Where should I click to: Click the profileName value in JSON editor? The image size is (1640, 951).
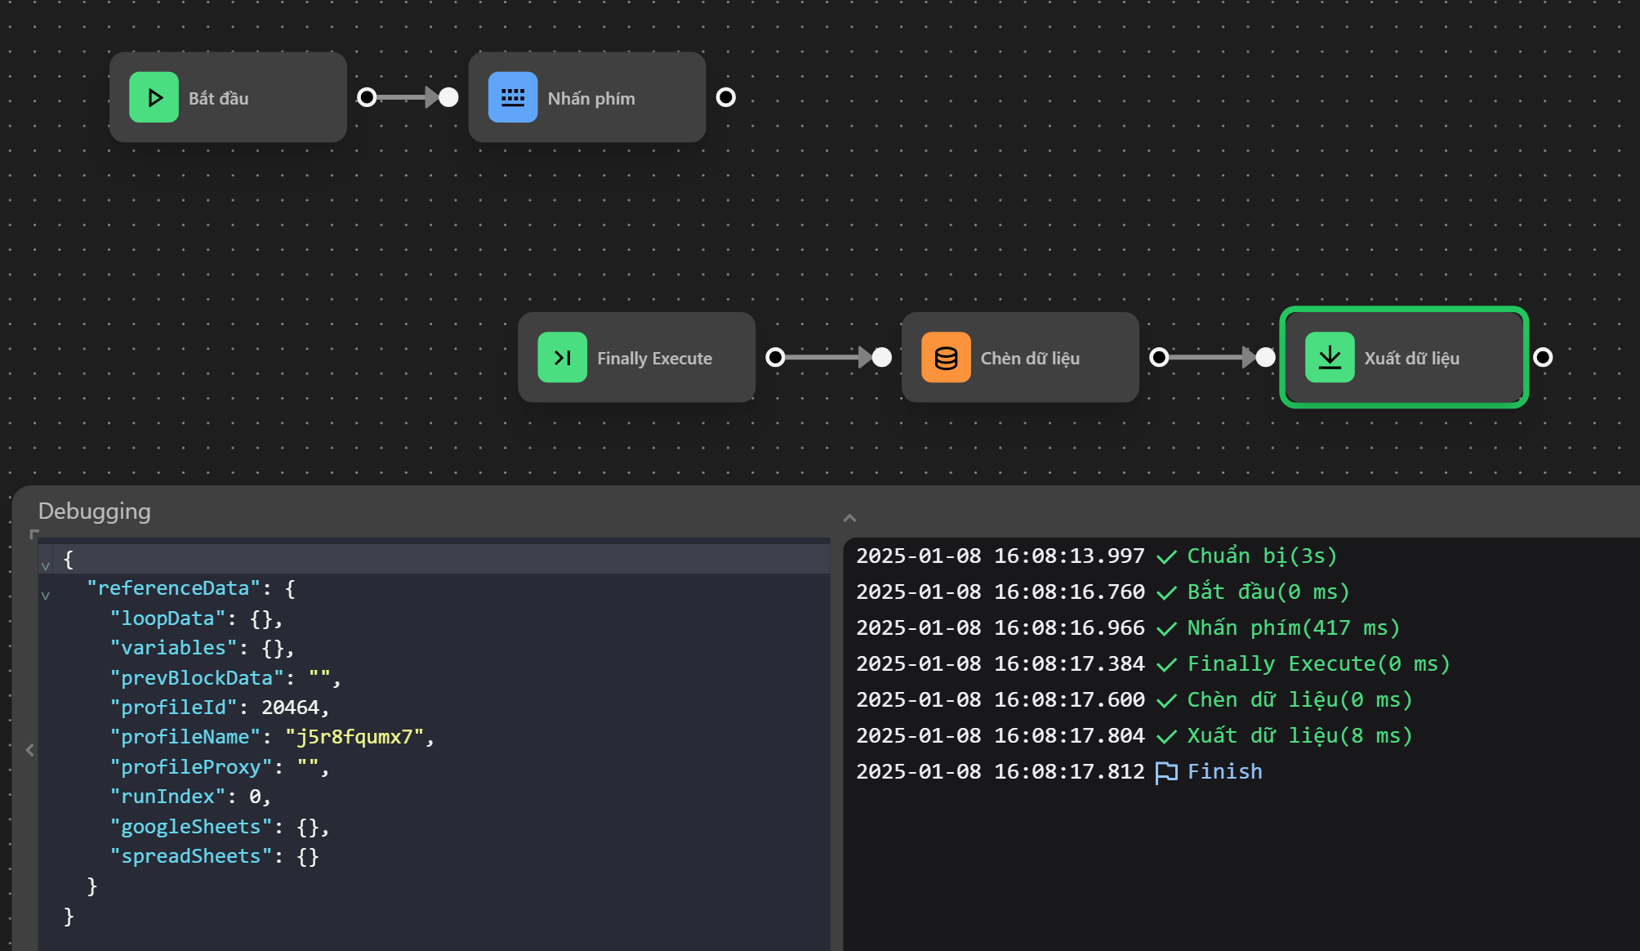[x=354, y=737]
